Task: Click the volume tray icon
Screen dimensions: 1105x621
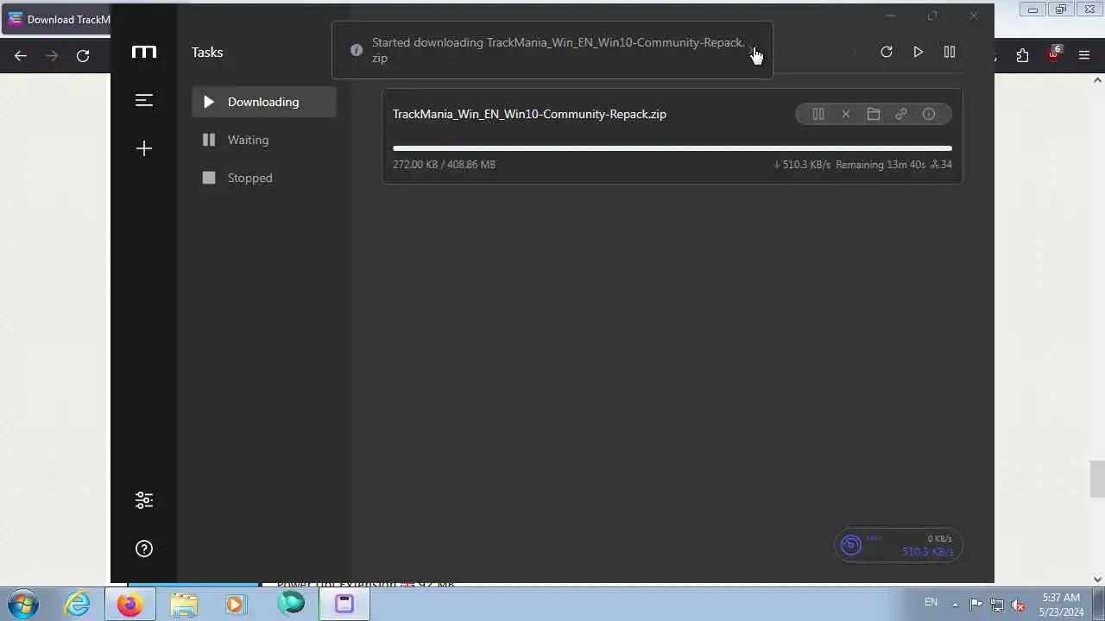Action: click(x=1018, y=605)
